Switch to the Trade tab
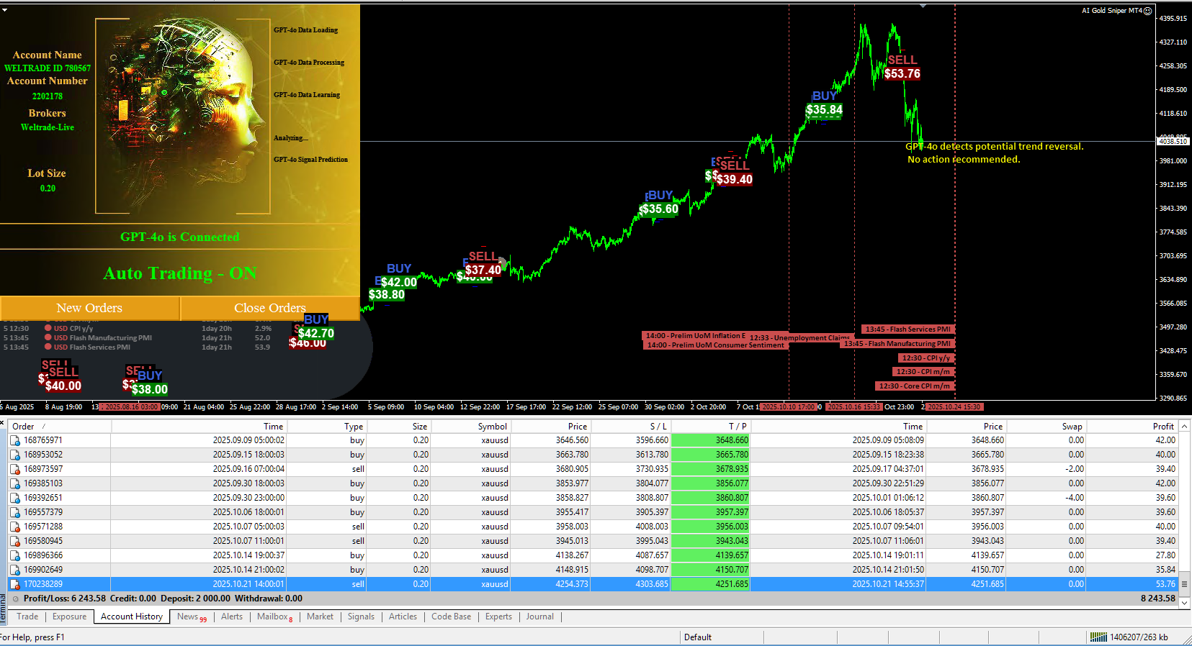Image resolution: width=1192 pixels, height=646 pixels. [27, 617]
